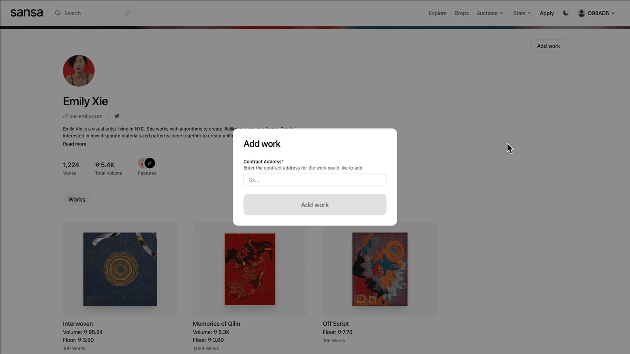Focus the Contract Address input field
Screen dimensions: 630x354
point(315,180)
